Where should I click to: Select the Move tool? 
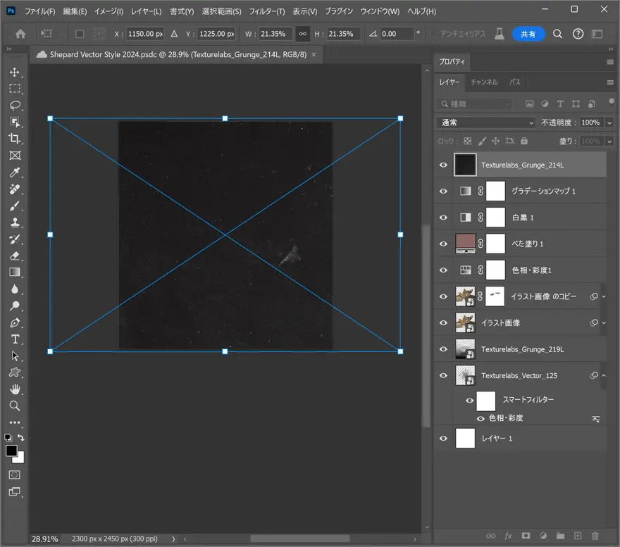15,73
